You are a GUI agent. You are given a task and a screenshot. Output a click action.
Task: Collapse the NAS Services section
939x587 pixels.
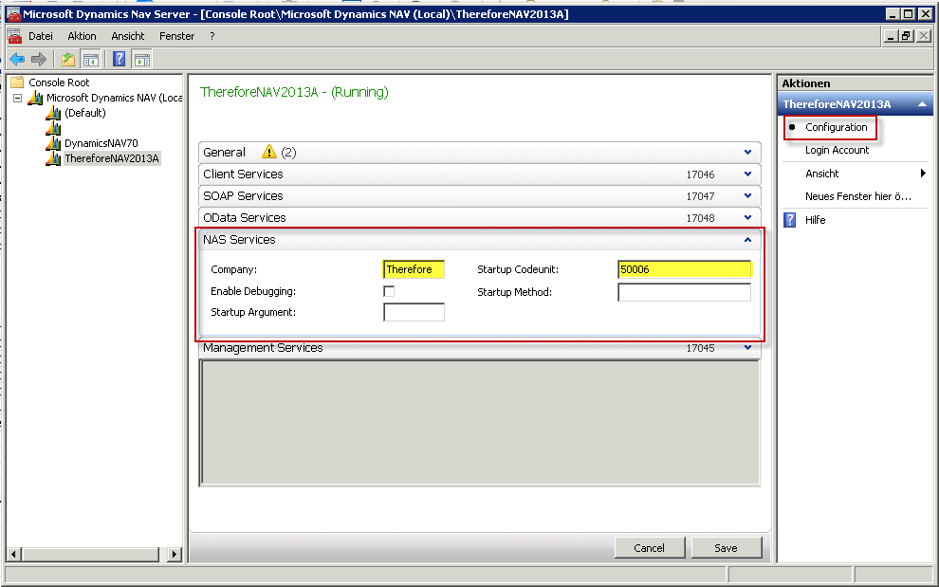[x=748, y=239]
